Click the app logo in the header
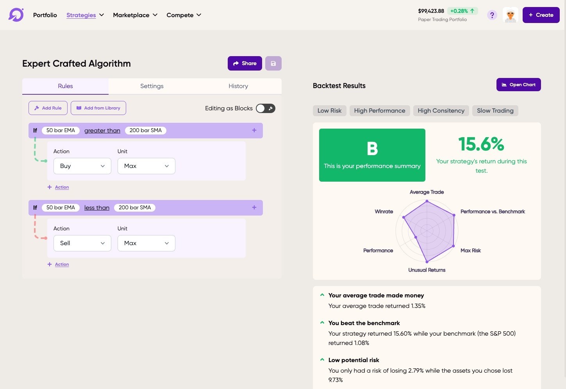 pos(16,15)
